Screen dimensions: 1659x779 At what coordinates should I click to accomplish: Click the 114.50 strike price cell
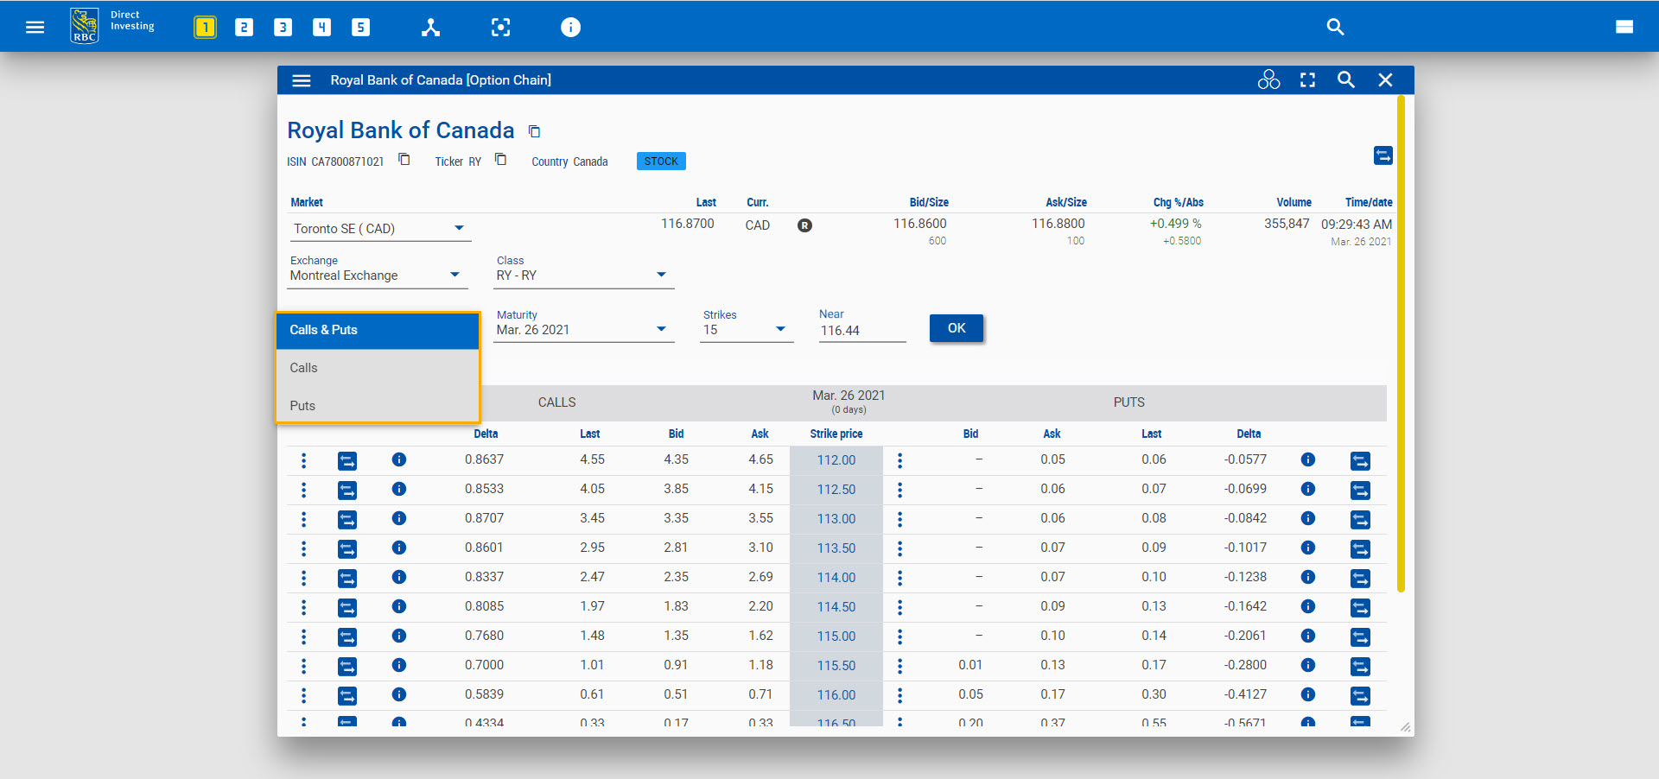836,607
